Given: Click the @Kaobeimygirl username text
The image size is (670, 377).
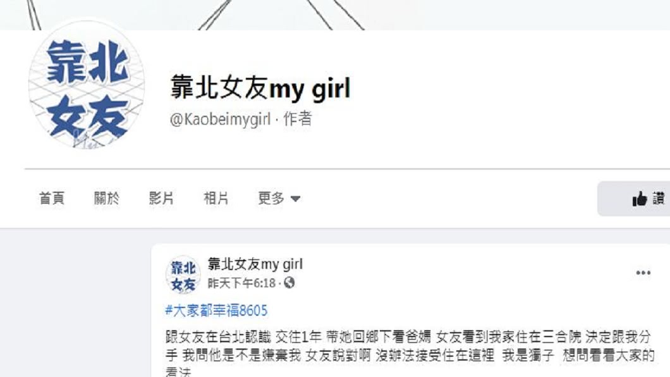Looking at the screenshot, I should (220, 120).
